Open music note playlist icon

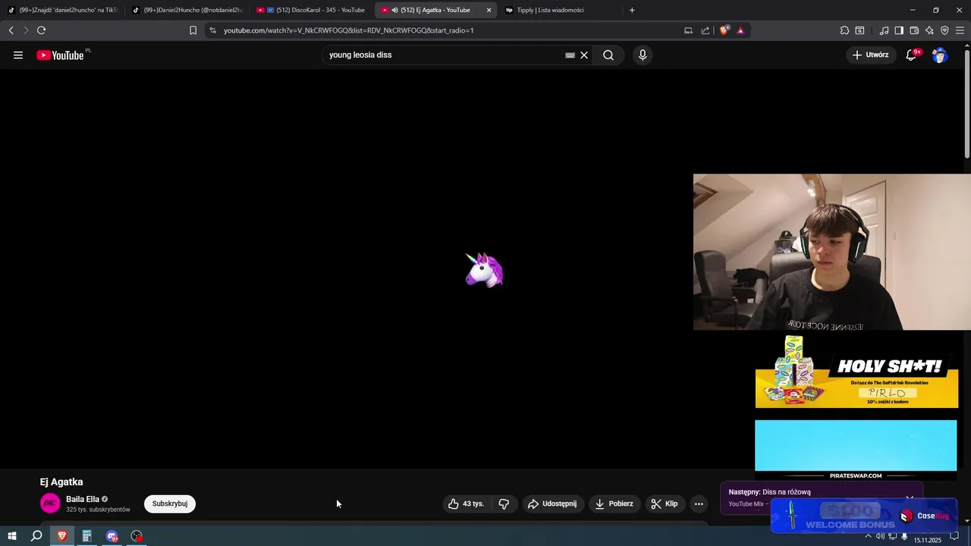click(884, 30)
